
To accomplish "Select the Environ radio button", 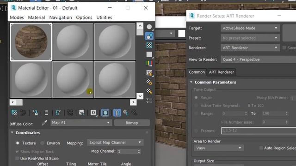I will [42, 143].
